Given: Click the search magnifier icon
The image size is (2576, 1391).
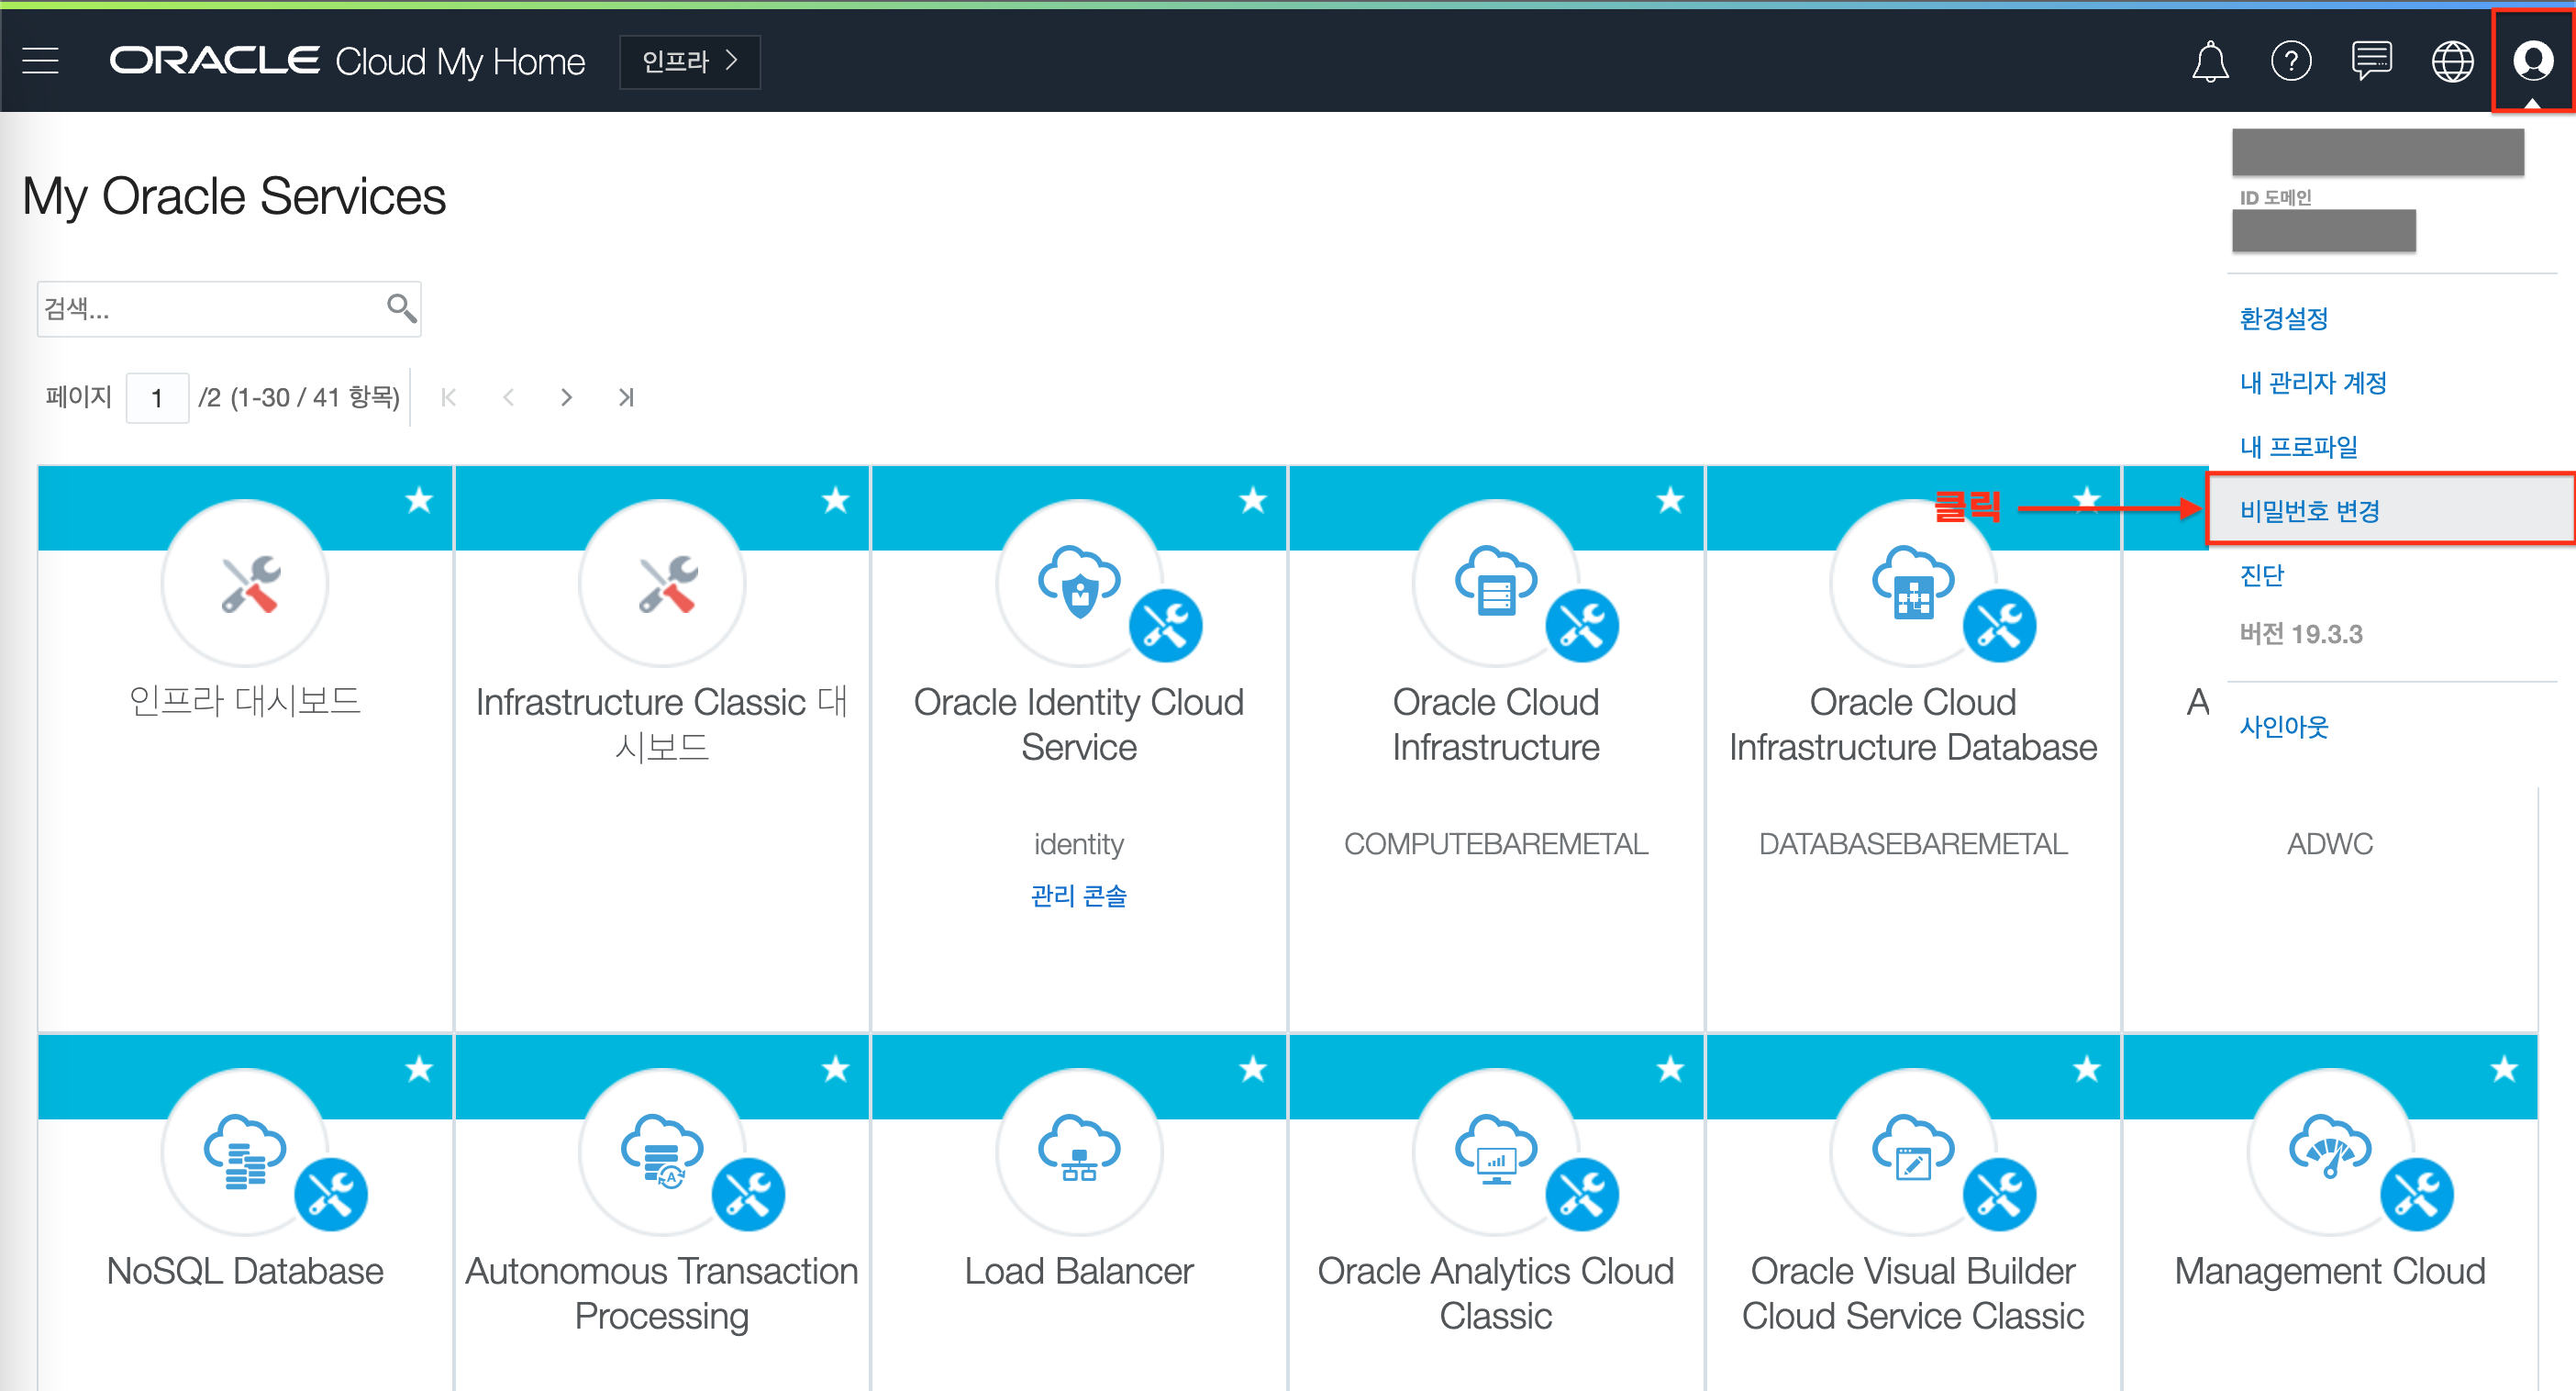Looking at the screenshot, I should 402,308.
